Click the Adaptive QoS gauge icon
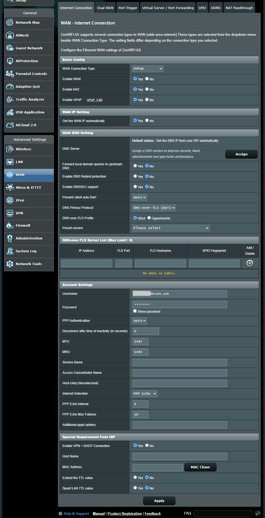This screenshot has width=265, height=518. coord(10,87)
